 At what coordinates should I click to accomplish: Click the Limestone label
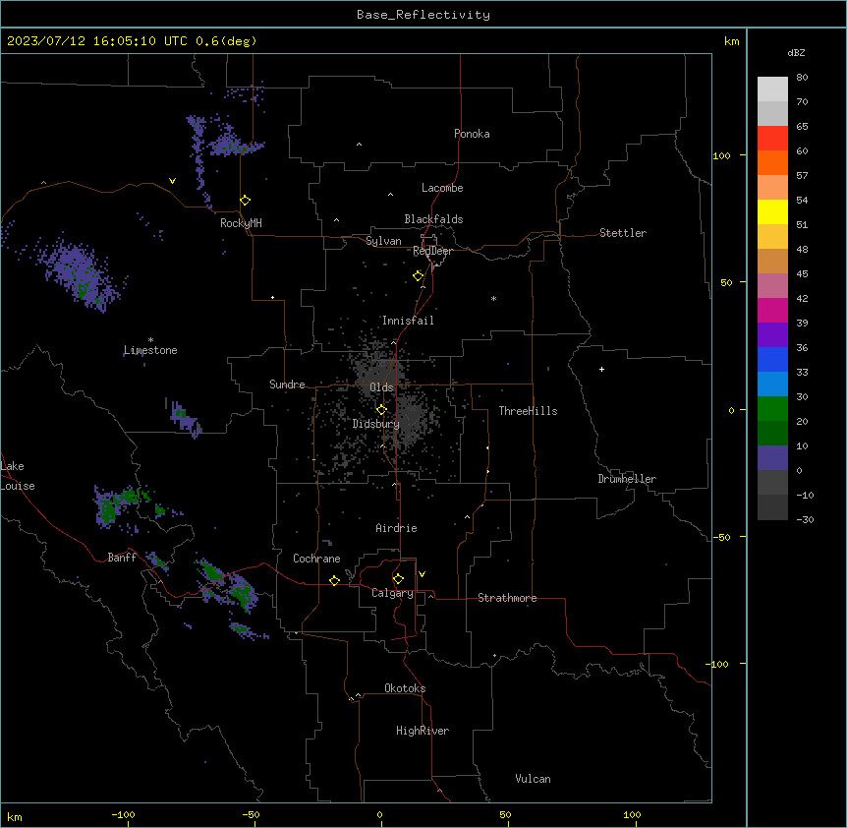point(150,350)
